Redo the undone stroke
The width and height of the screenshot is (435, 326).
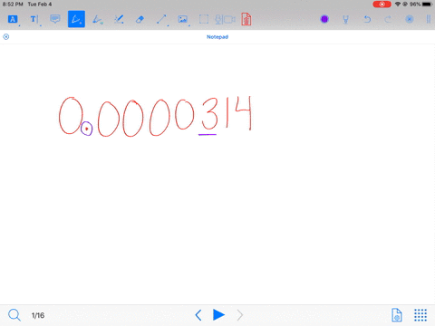click(x=388, y=19)
